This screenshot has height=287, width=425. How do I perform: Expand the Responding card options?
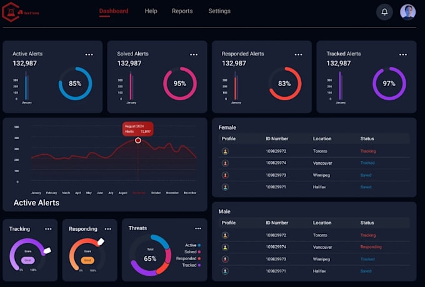click(x=108, y=229)
